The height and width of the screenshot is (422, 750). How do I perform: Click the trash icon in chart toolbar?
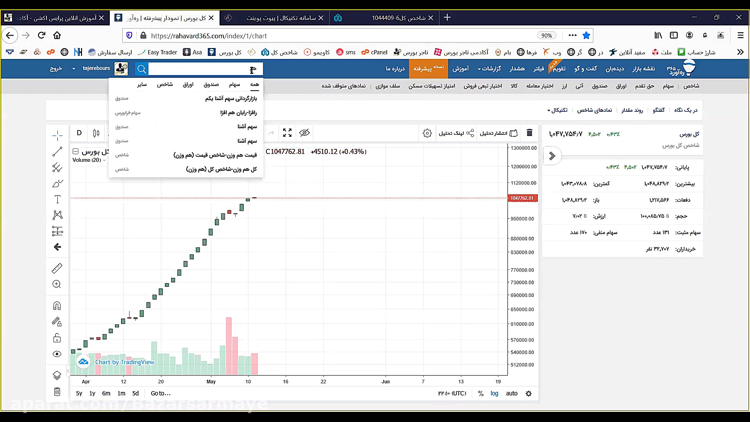tap(529, 133)
